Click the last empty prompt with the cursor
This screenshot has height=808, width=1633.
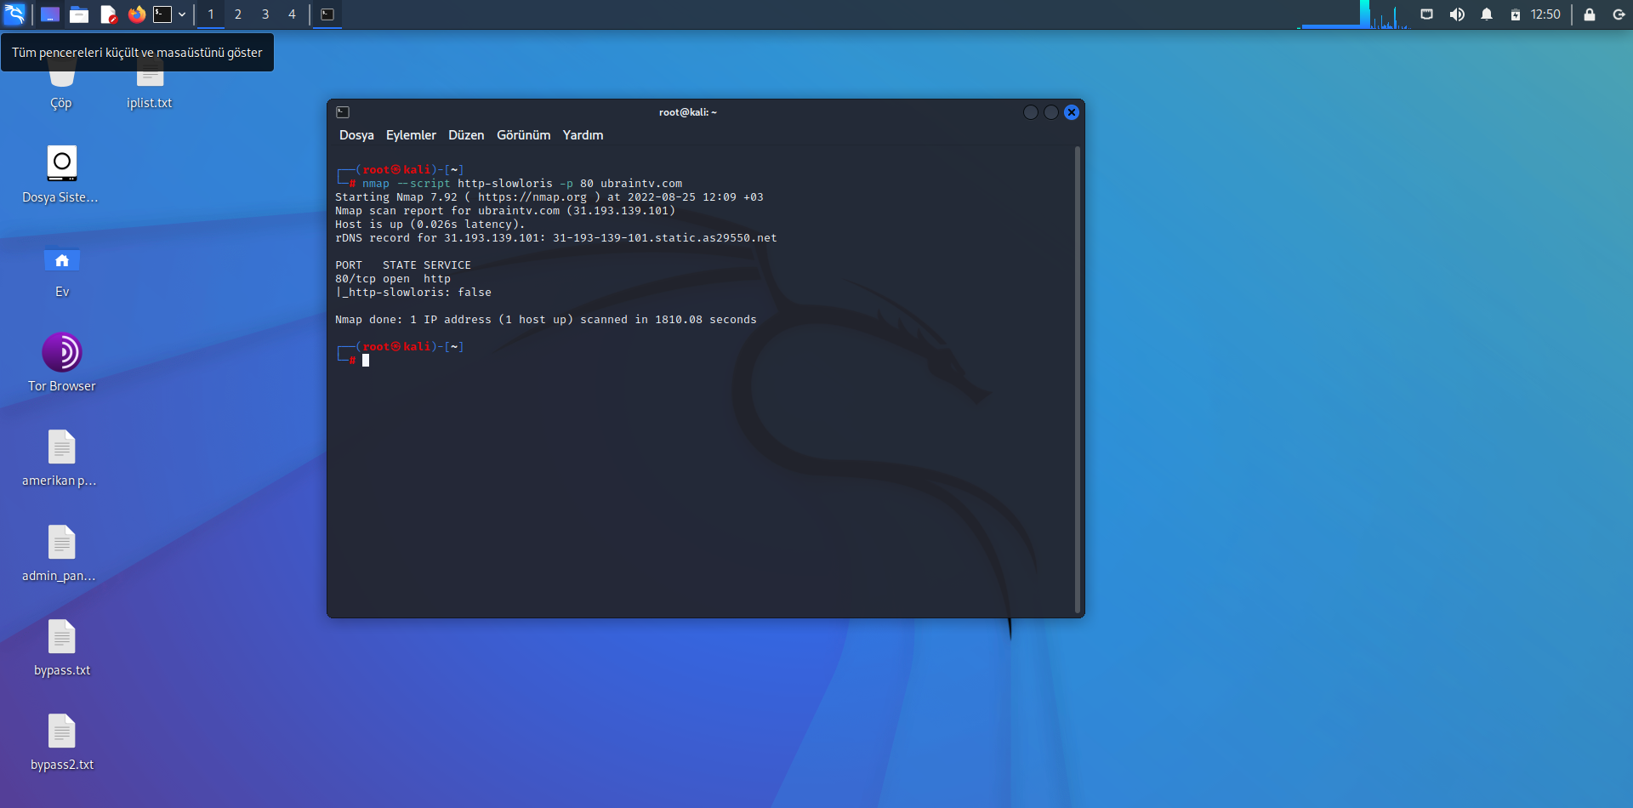click(x=366, y=361)
